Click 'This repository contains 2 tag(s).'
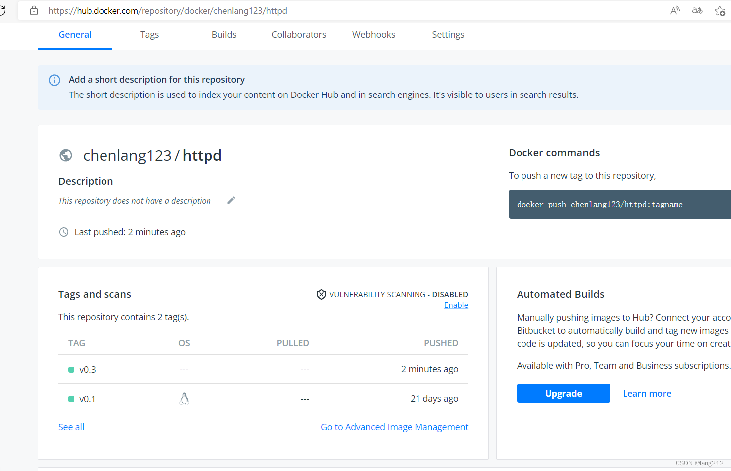The height and width of the screenshot is (471, 731). 123,317
